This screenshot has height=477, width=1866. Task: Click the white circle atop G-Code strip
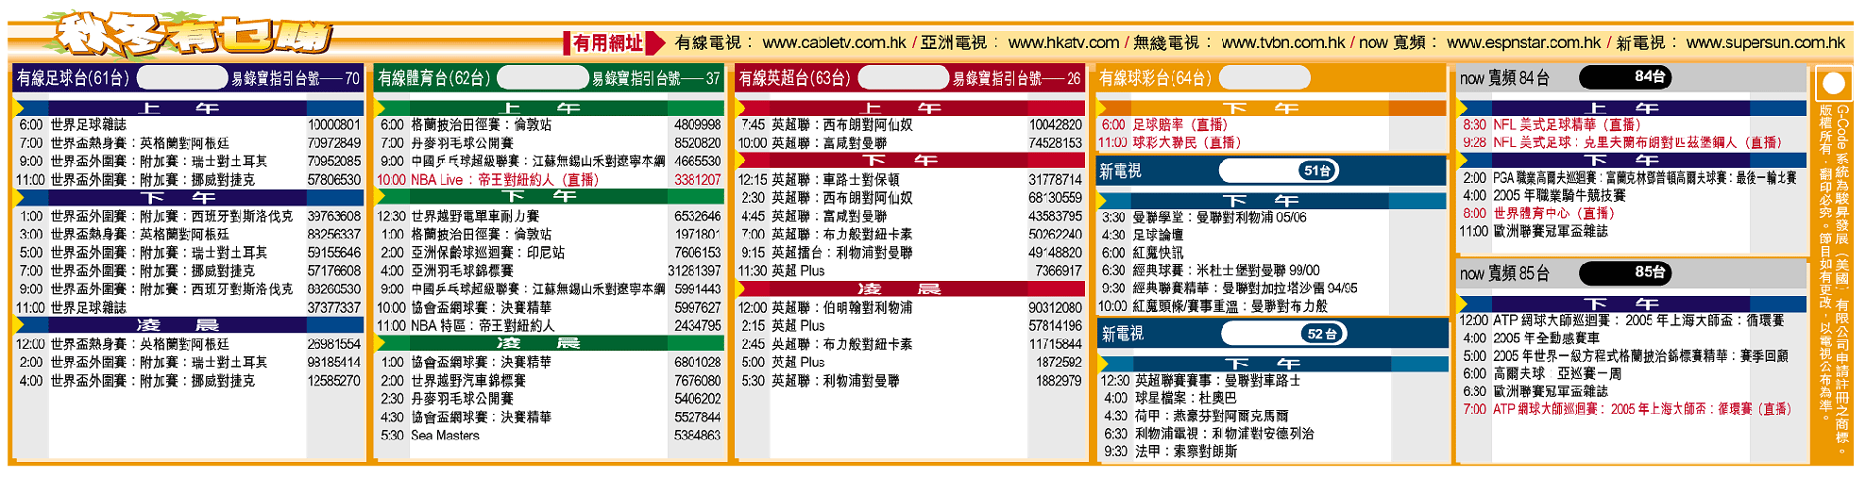(x=1834, y=84)
